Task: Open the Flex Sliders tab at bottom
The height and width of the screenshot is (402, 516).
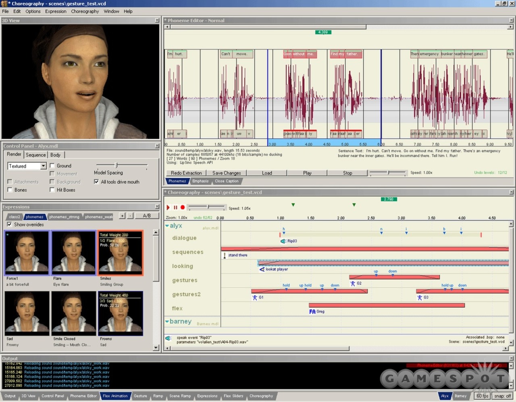Action: (233, 396)
